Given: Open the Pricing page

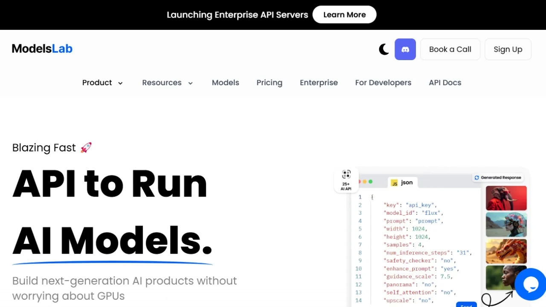Looking at the screenshot, I should (269, 83).
